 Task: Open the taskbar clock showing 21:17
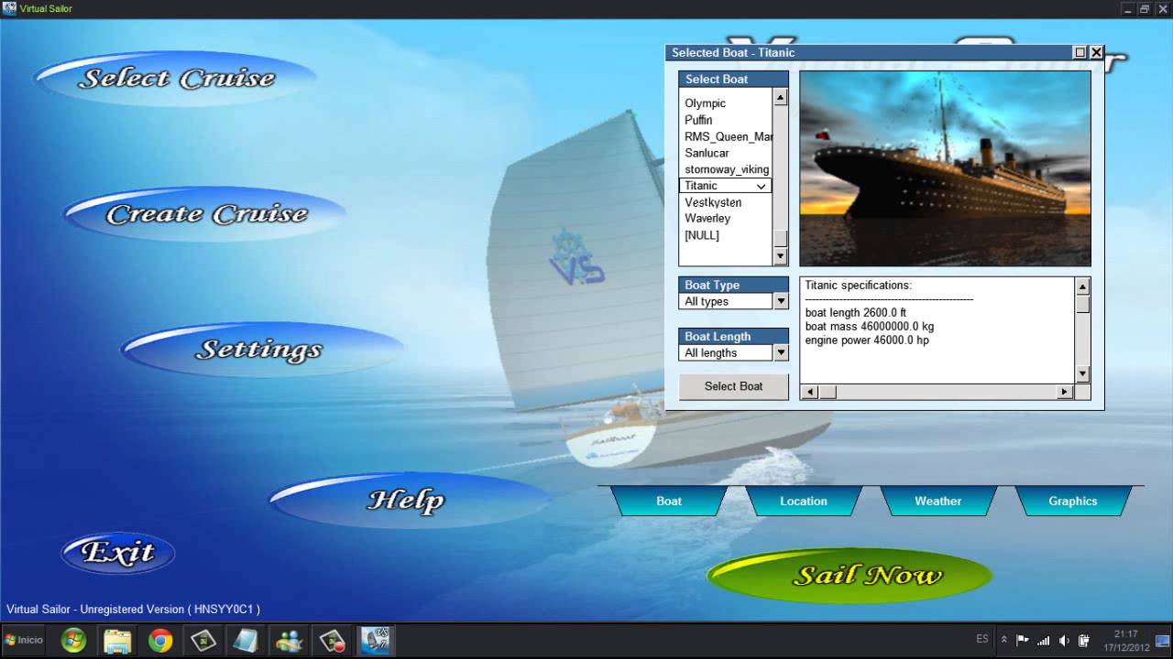[1126, 640]
